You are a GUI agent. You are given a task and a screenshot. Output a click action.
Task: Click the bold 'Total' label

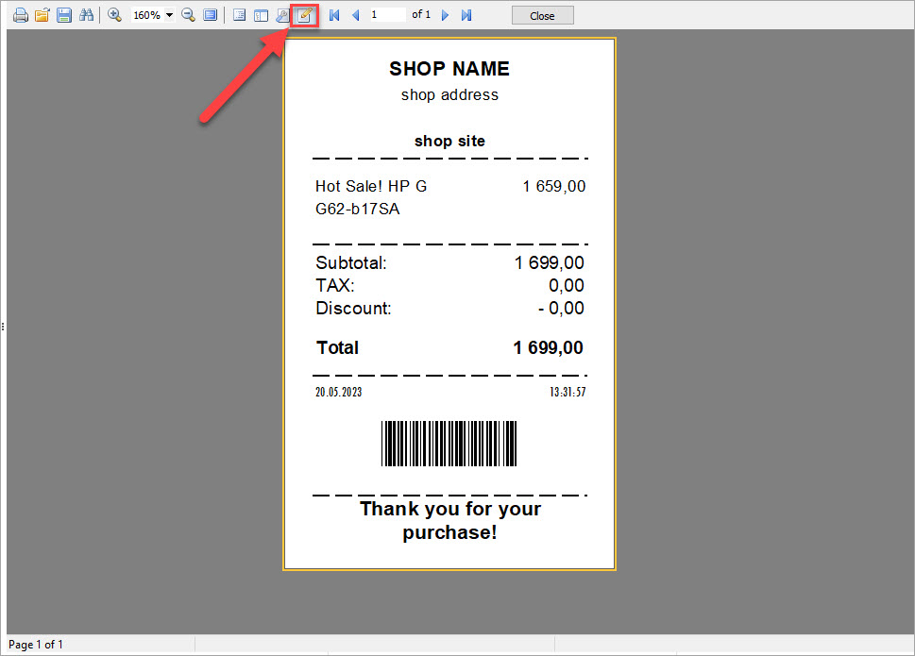click(x=338, y=348)
